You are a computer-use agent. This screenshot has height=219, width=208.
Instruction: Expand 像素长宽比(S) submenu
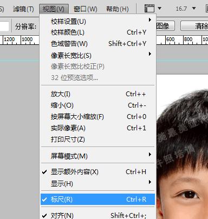(x=98, y=55)
